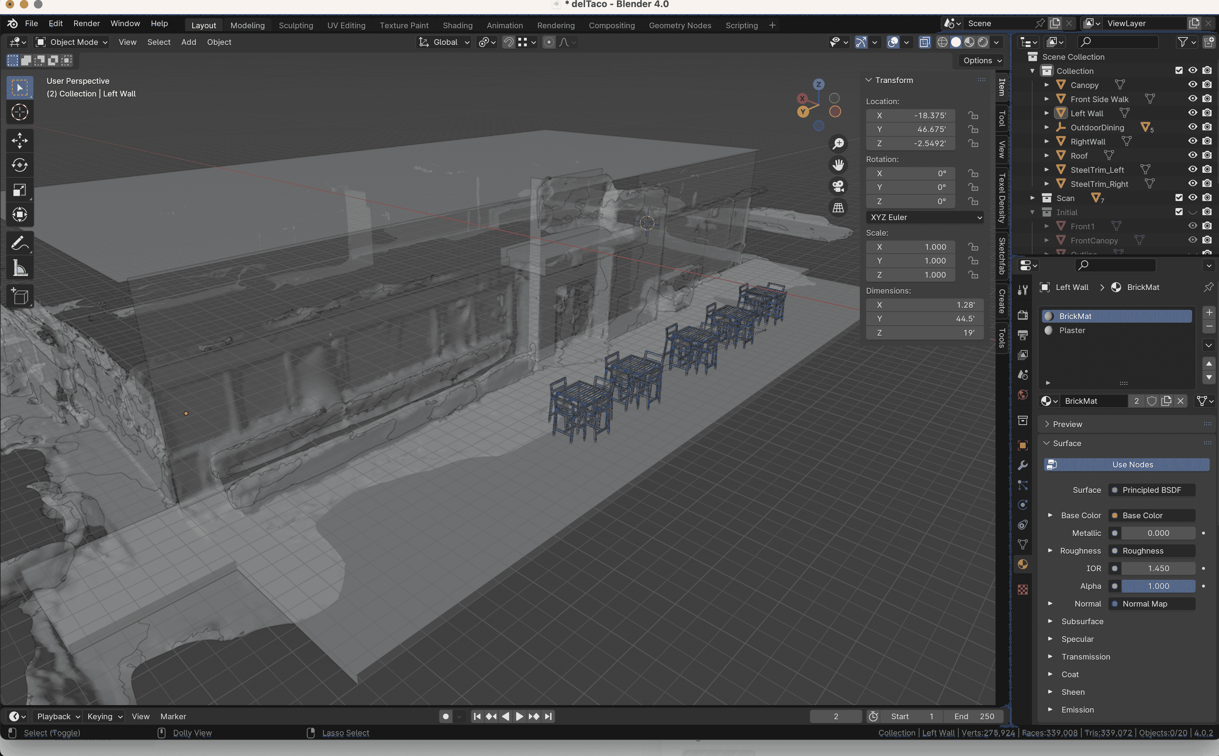Image resolution: width=1219 pixels, height=756 pixels.
Task: Expand the Scan collection
Action: coord(1032,198)
